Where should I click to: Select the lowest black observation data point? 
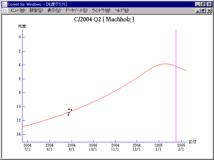[x=68, y=115]
